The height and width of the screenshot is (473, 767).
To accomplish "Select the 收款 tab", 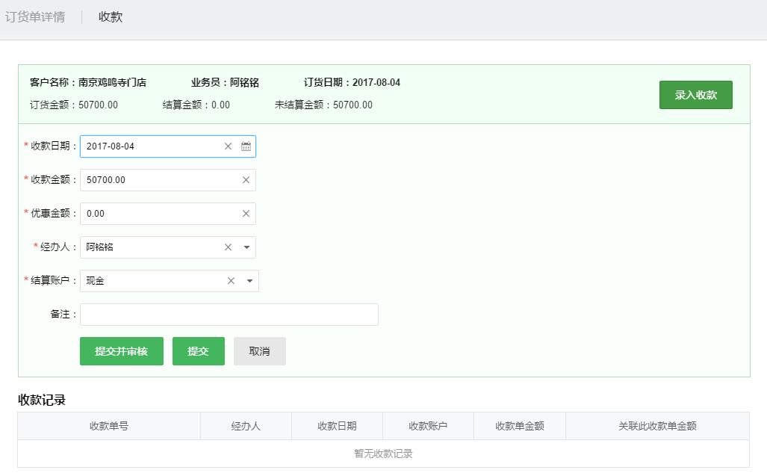I will click(x=111, y=16).
